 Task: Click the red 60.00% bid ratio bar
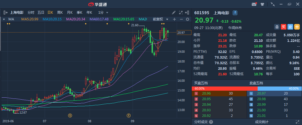[x=225, y=89]
